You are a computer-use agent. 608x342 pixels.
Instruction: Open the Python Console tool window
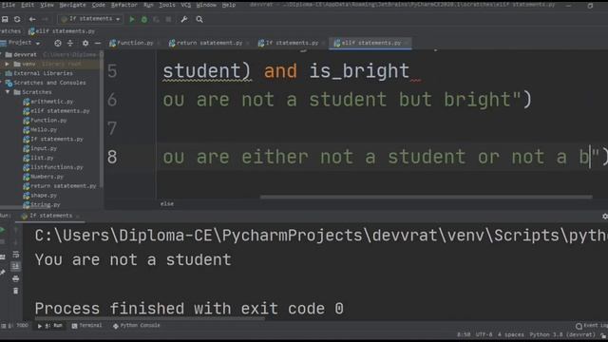pyautogui.click(x=136, y=326)
